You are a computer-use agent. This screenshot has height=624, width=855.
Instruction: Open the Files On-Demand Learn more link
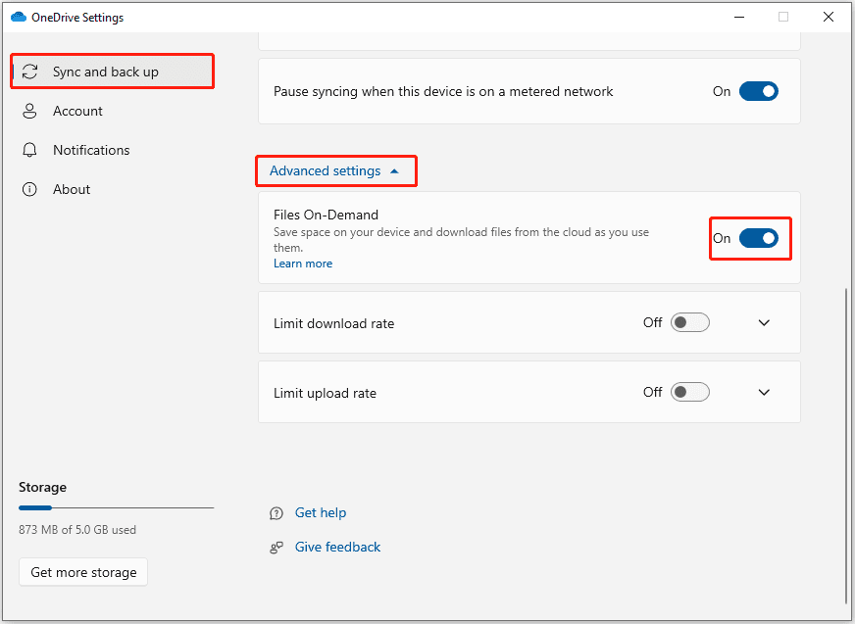pyautogui.click(x=302, y=263)
